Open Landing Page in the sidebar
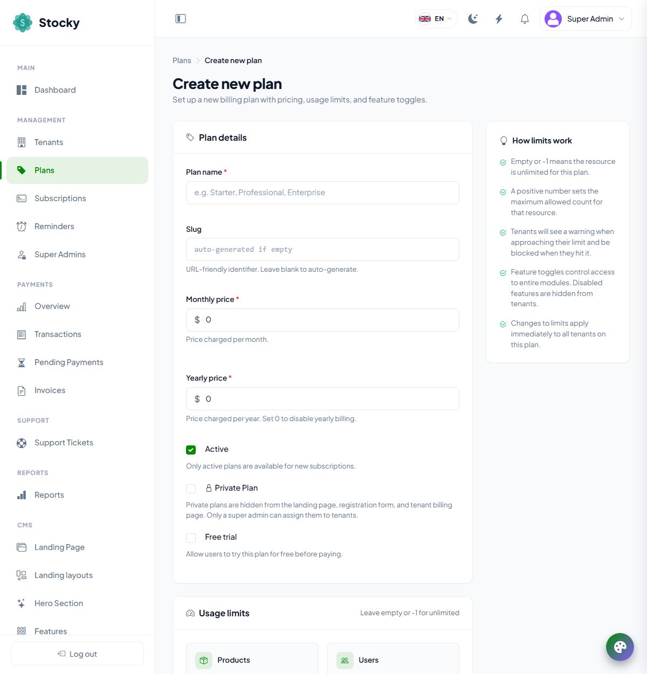Image resolution: width=647 pixels, height=674 pixels. (x=78, y=547)
